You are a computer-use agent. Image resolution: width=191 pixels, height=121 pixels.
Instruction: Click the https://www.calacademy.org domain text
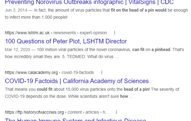point(31,73)
